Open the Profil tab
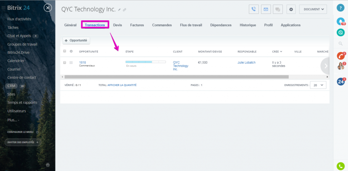The image size is (348, 171). tap(268, 25)
